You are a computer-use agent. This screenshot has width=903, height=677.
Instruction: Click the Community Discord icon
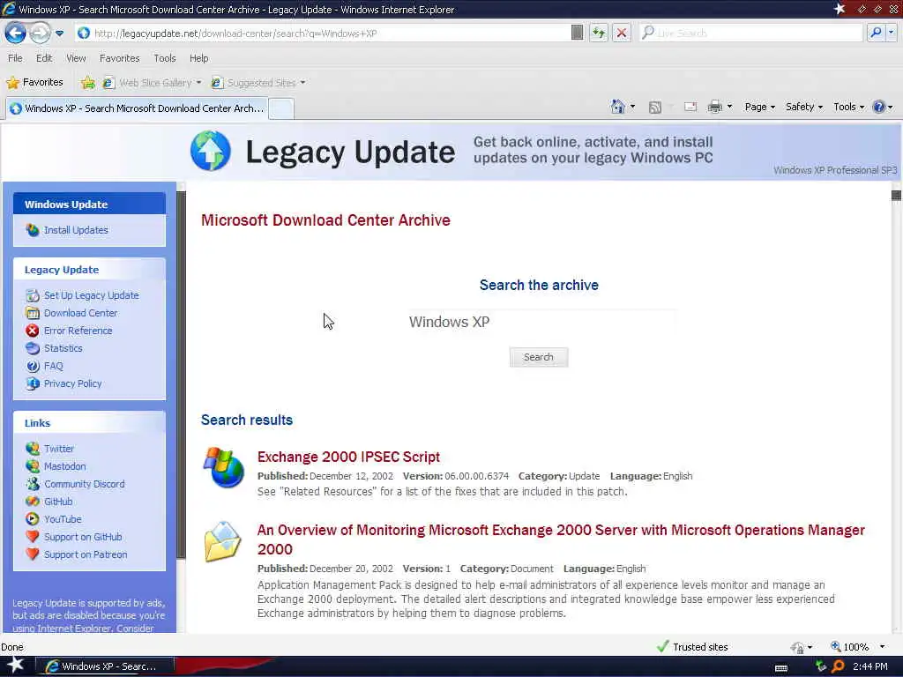(x=33, y=484)
